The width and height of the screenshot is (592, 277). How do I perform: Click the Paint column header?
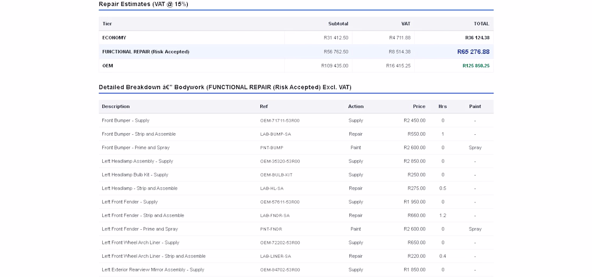coord(475,106)
